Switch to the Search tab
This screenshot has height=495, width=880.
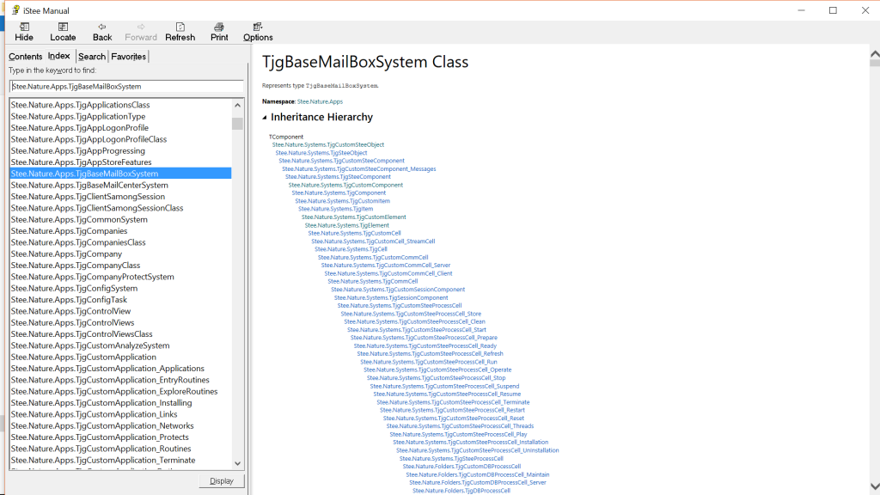coord(92,57)
